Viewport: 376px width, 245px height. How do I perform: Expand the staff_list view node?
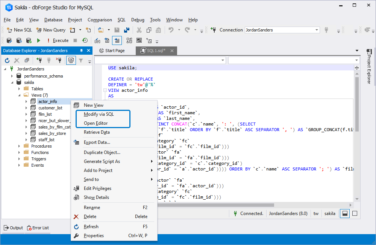click(26, 140)
